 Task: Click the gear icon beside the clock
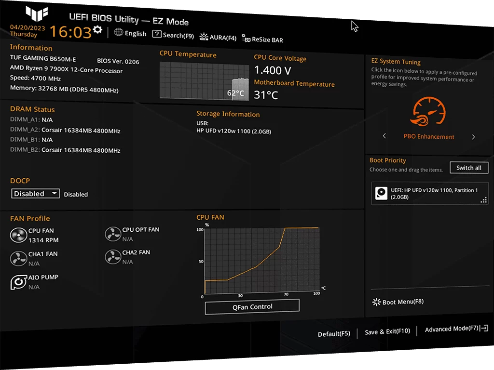point(97,29)
